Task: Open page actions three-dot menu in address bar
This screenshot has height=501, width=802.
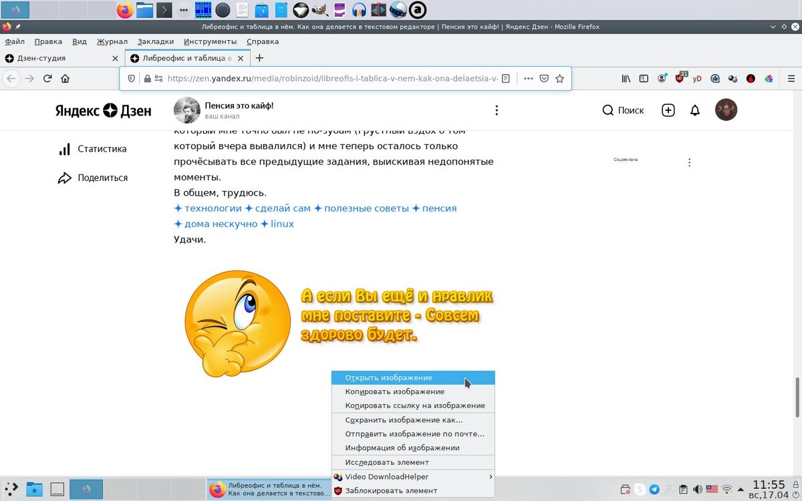Action: [529, 78]
